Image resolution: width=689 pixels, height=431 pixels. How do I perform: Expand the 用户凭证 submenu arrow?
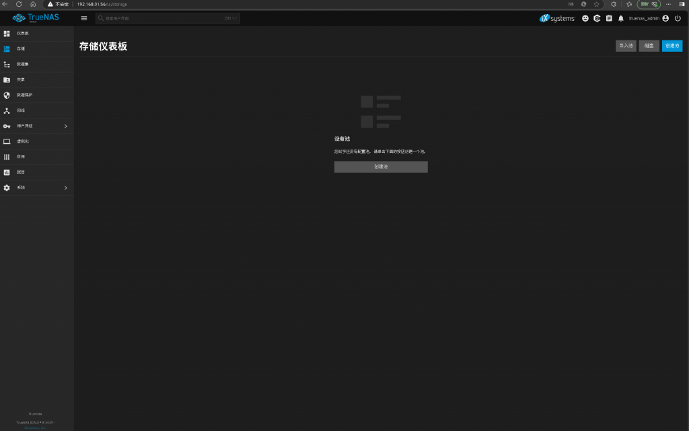pos(65,126)
